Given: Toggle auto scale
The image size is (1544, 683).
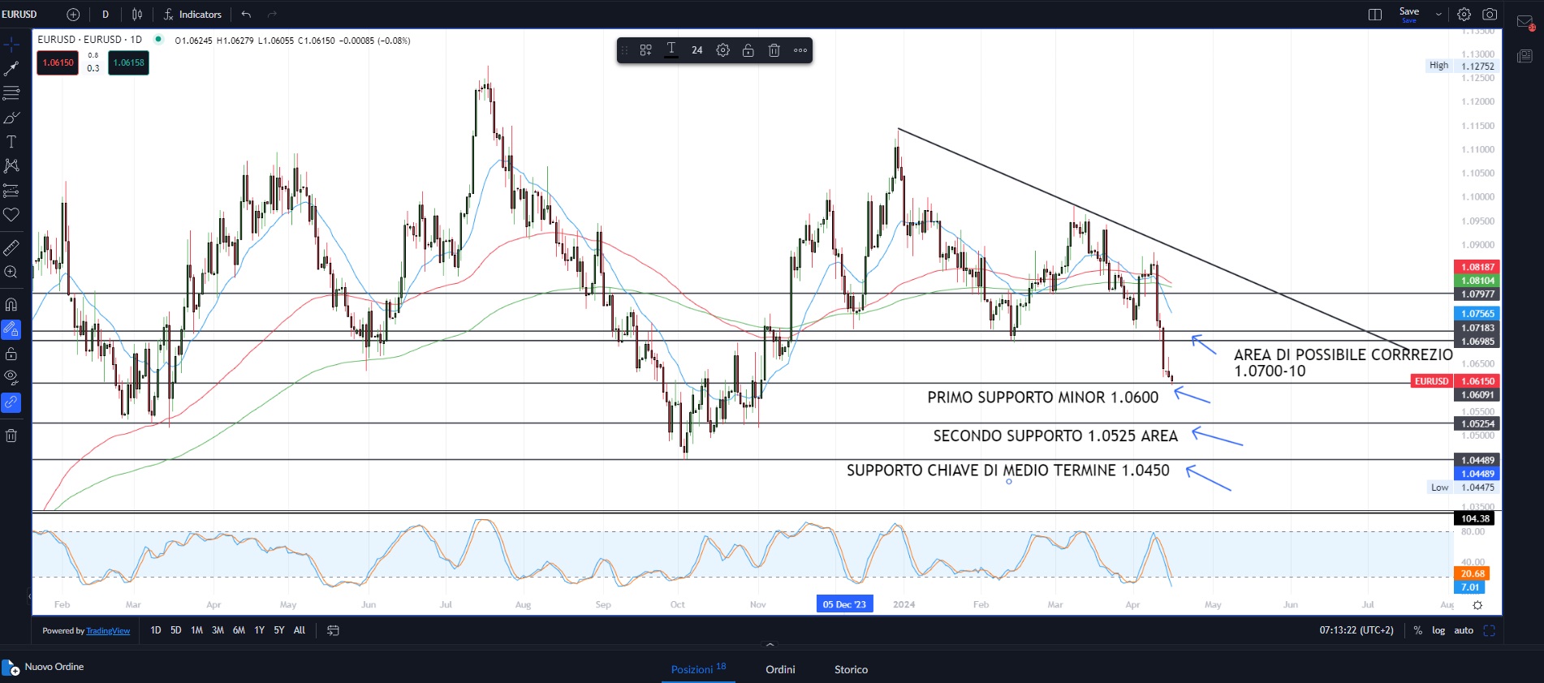Looking at the screenshot, I should click(x=1464, y=630).
